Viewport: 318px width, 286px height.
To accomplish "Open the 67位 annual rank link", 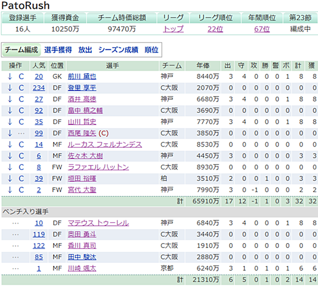I will (262, 29).
